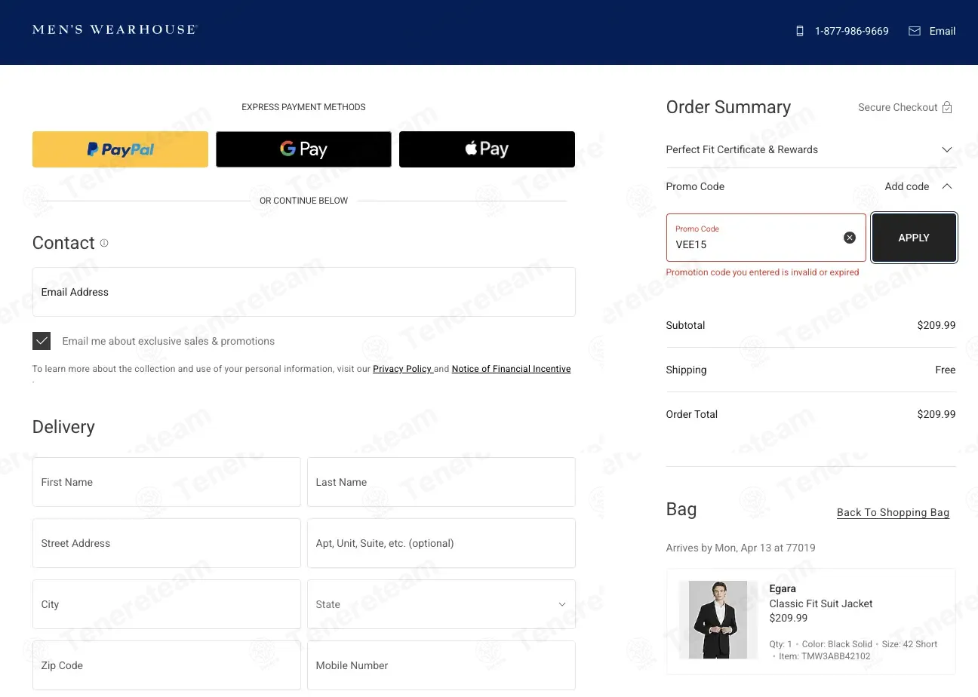Open Notice of Financial Incentive link
The image size is (978, 697).
(511, 369)
